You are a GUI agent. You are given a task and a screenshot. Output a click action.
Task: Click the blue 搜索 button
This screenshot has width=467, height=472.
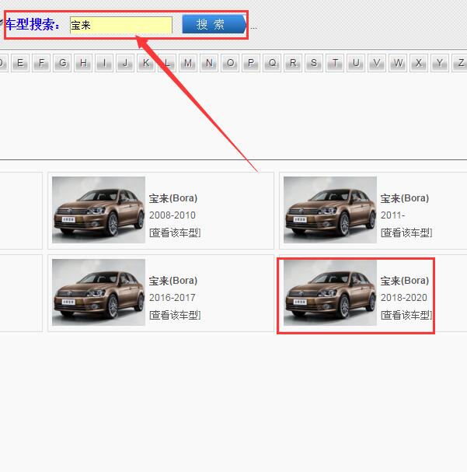214,24
